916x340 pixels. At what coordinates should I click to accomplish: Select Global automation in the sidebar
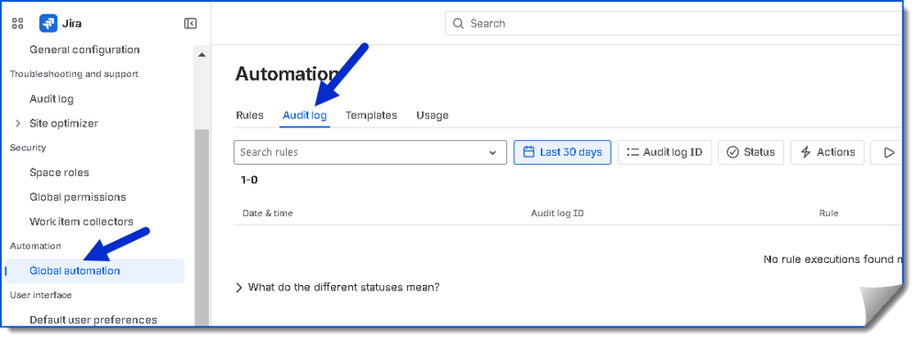pos(94,270)
